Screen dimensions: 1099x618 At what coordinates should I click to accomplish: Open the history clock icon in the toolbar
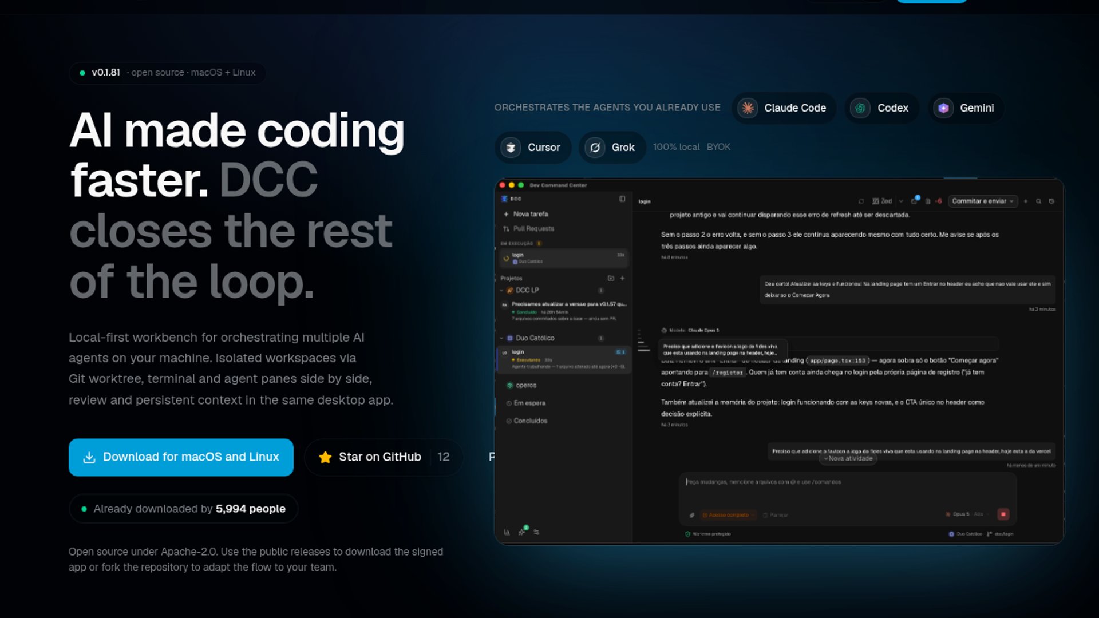(x=1051, y=201)
